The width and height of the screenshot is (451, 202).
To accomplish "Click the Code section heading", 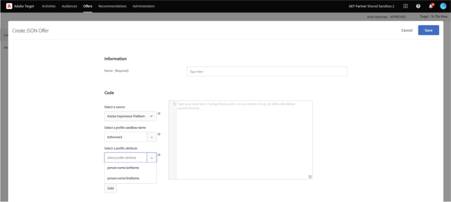I will click(109, 93).
